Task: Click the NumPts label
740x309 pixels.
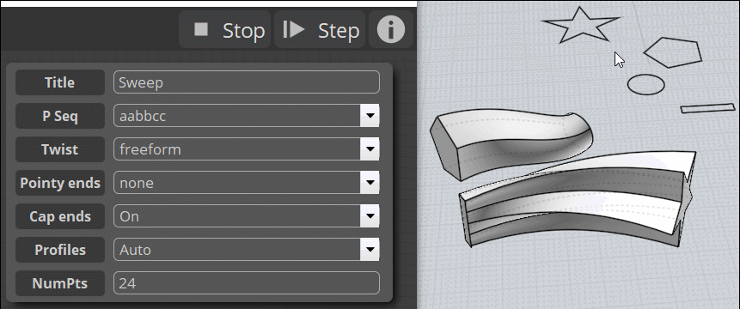Action: click(60, 283)
